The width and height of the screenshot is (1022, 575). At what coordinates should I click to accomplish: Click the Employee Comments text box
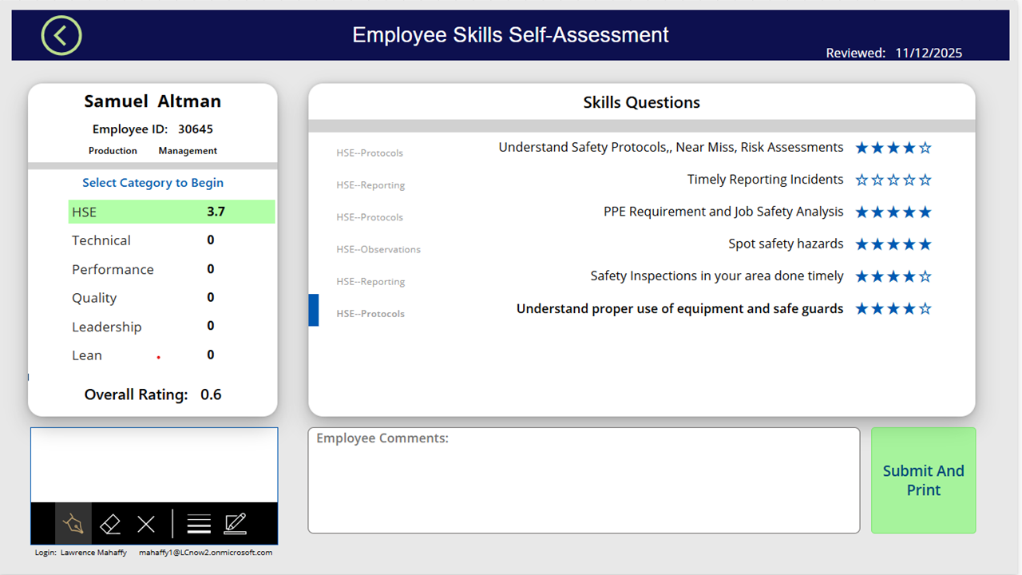[x=584, y=487]
